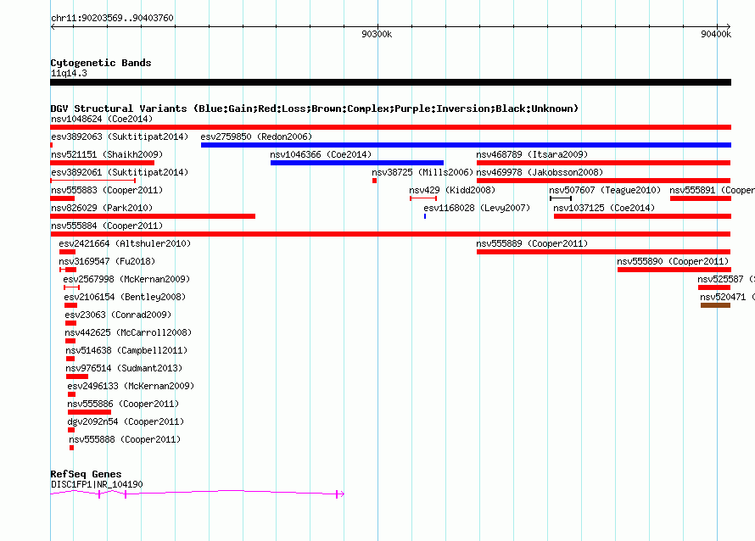Open the nsv555891 variant label
The image size is (755, 541).
coord(712,190)
